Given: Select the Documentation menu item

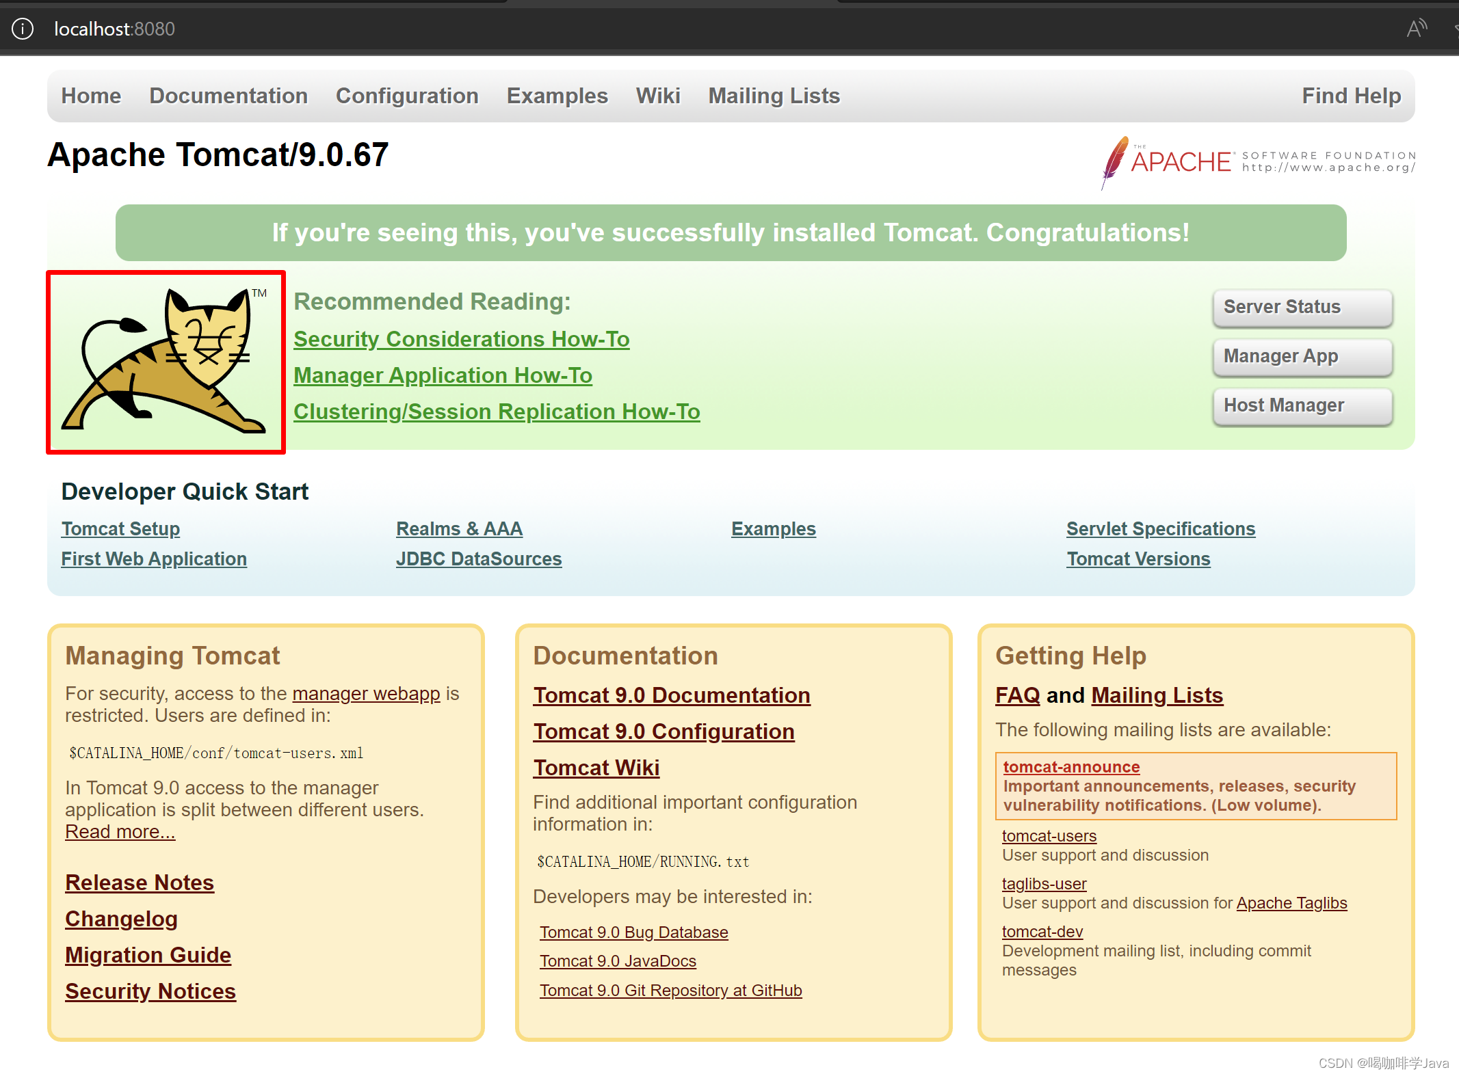Looking at the screenshot, I should (x=228, y=96).
